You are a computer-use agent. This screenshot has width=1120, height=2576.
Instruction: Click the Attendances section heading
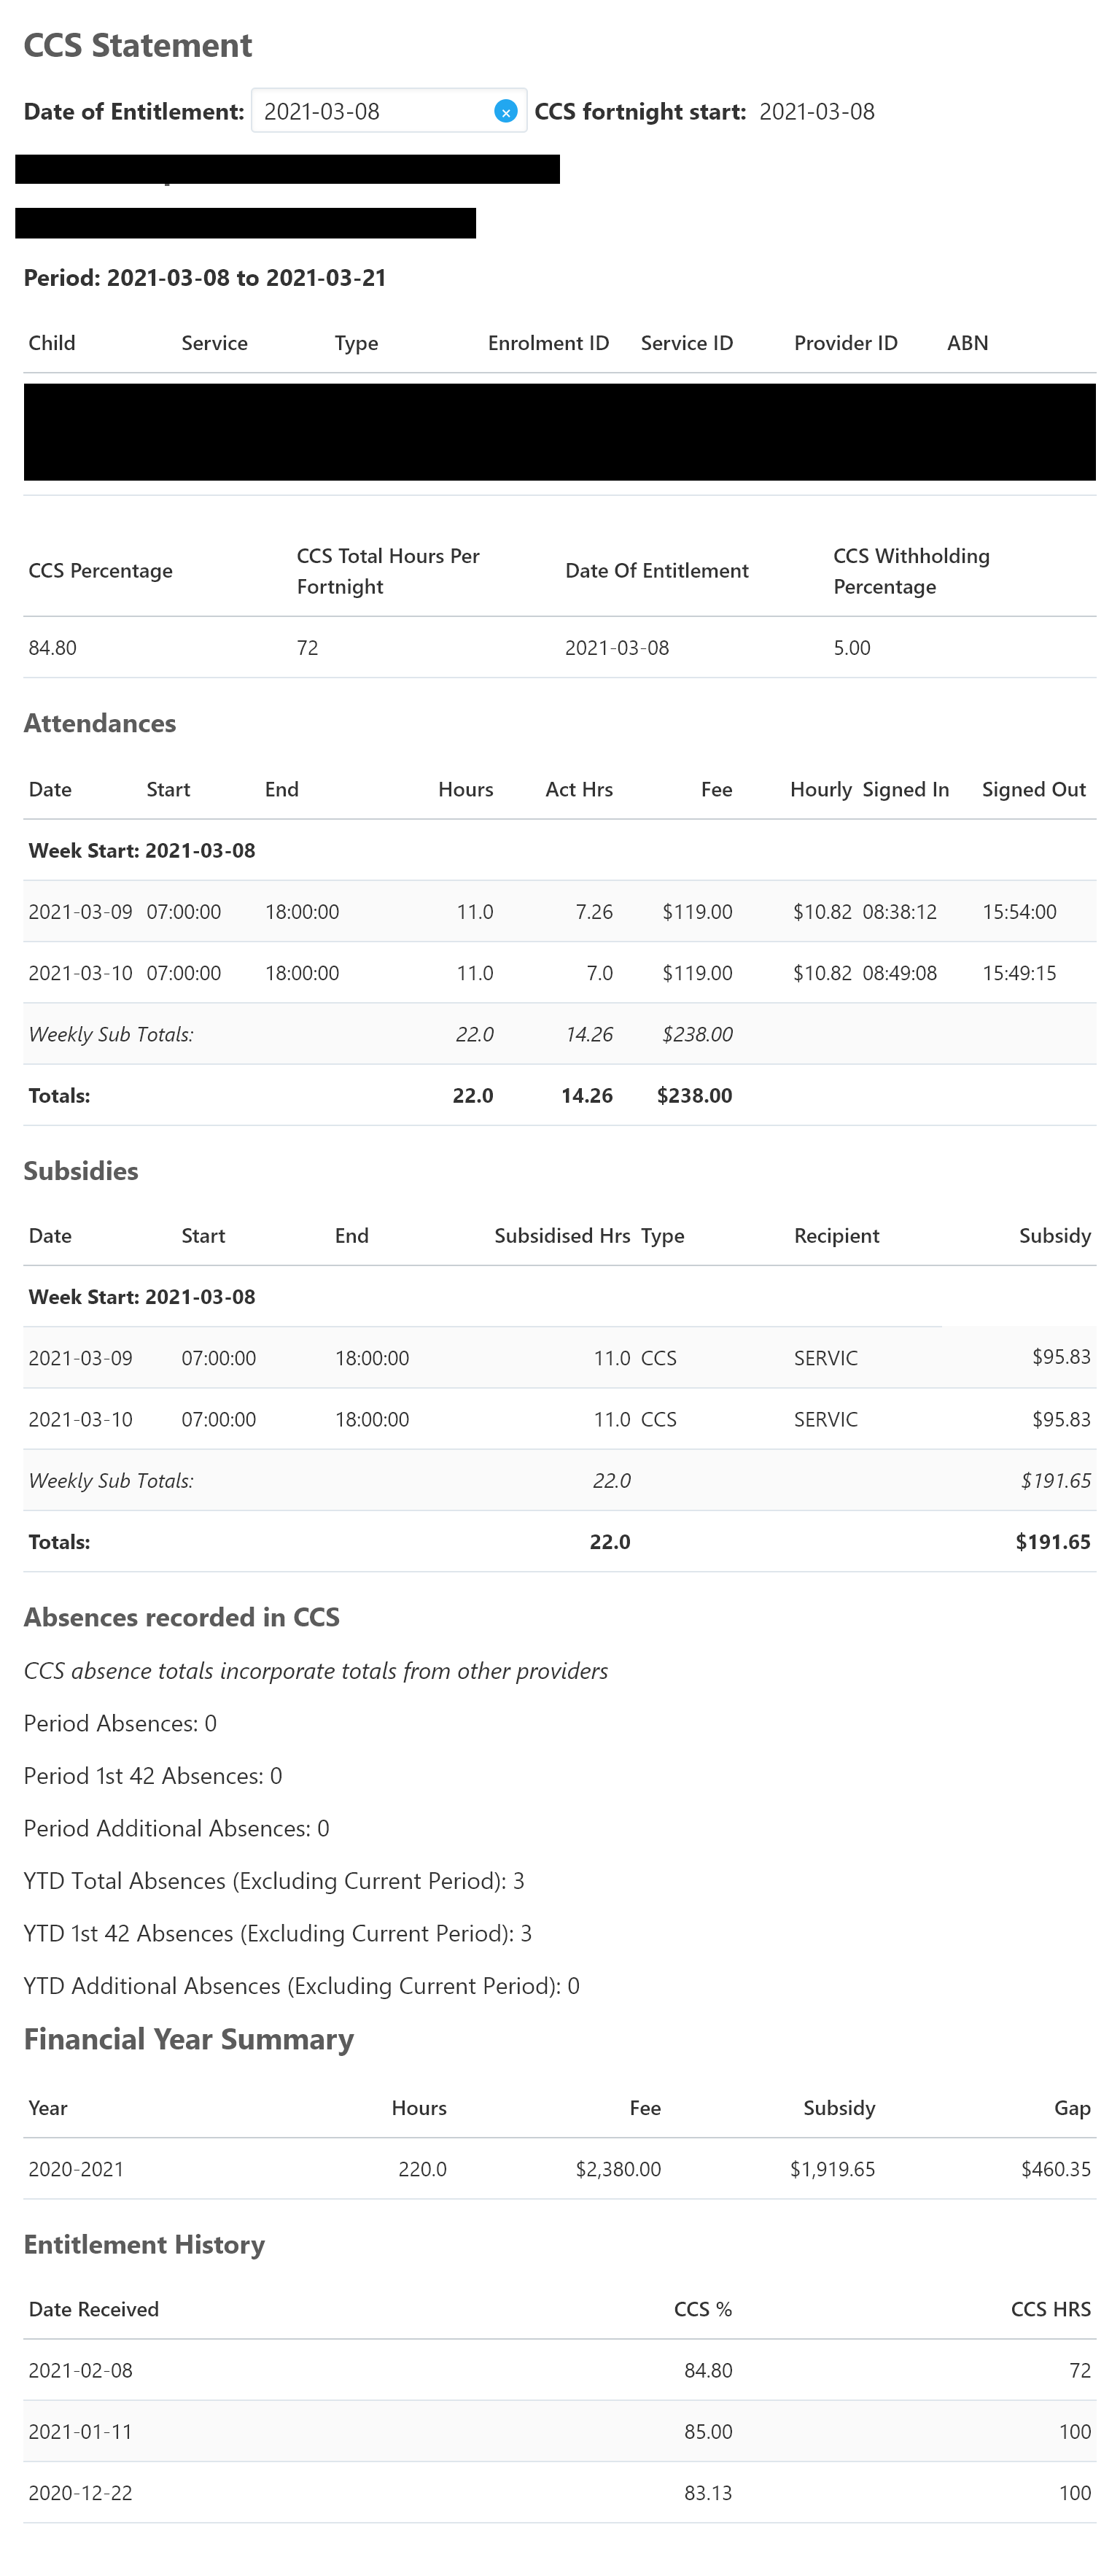(100, 723)
